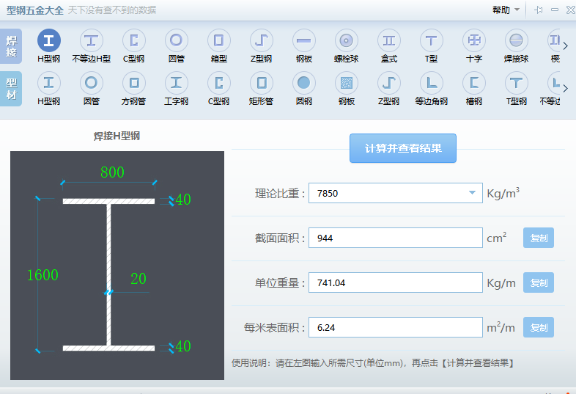Select the welded C型钢 icon
Screen dimensions: 576x394
click(x=133, y=40)
